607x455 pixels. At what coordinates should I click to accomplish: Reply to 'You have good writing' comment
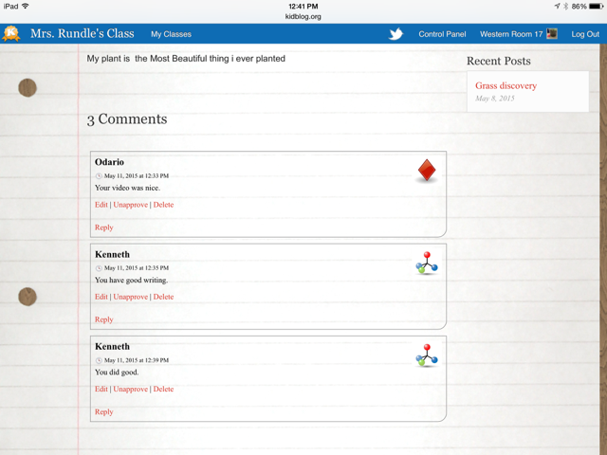[103, 319]
